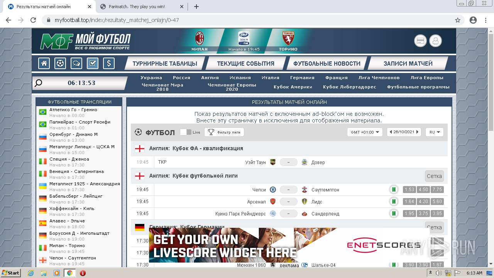Open Милан - Торино broadcast link

[67, 246]
